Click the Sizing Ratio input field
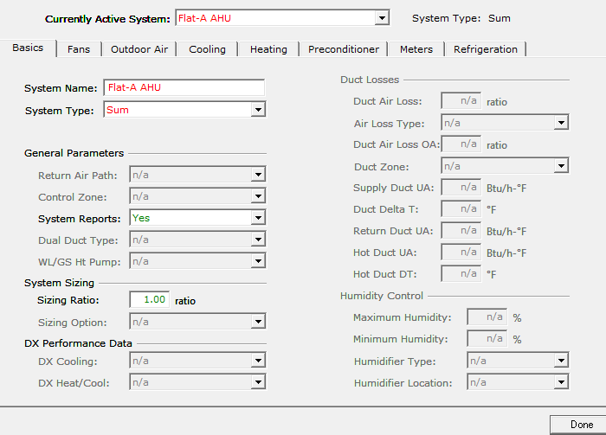Viewport: 606px width, 435px height. click(x=149, y=299)
